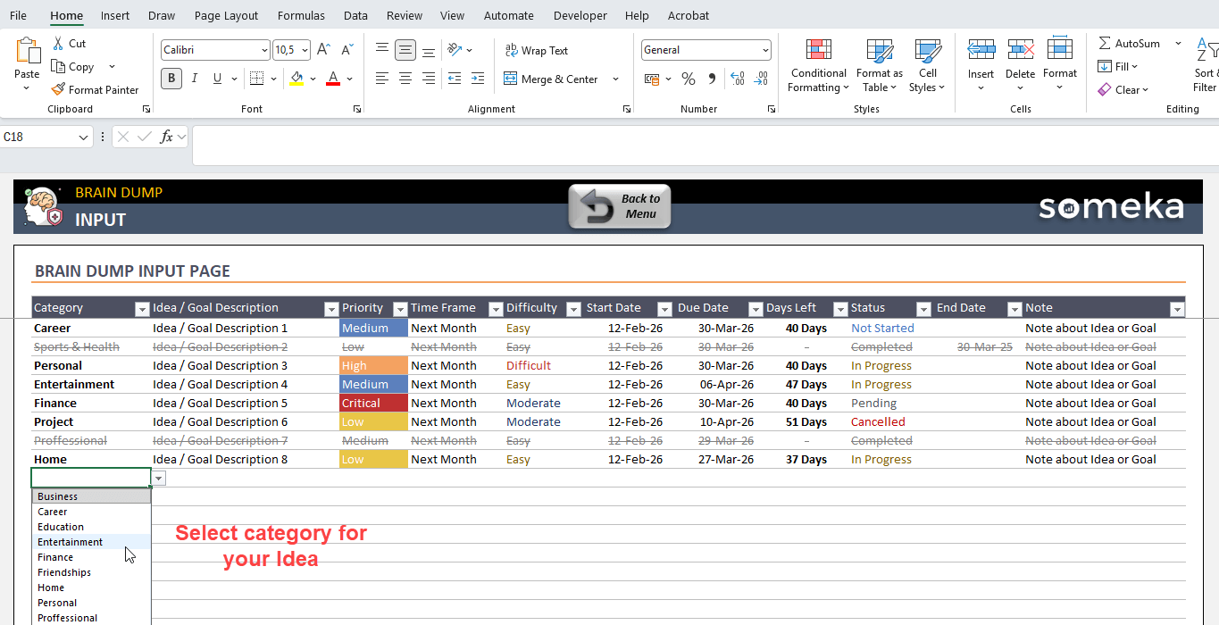Viewport: 1219px width, 625px height.
Task: Apply Percent Style number format
Action: coord(688,79)
